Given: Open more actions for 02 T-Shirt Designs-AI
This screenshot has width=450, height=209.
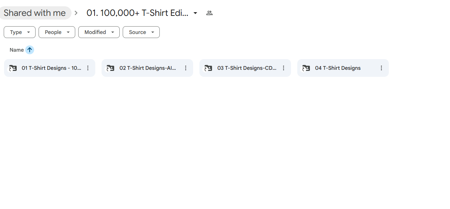Looking at the screenshot, I should (186, 68).
